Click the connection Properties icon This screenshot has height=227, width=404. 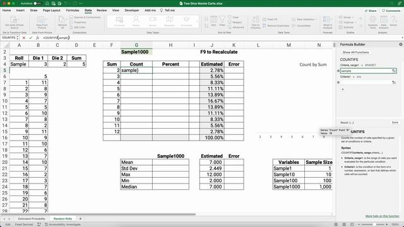[x=71, y=23]
